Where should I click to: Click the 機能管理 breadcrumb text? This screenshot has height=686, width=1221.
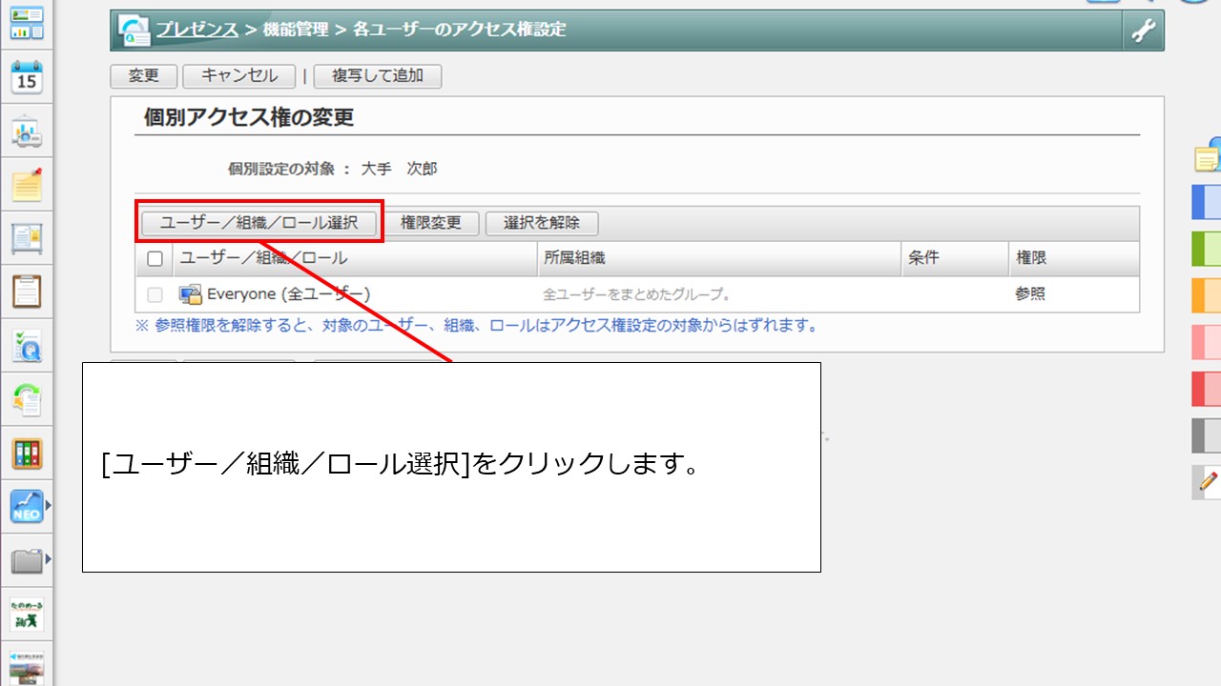[x=296, y=30]
